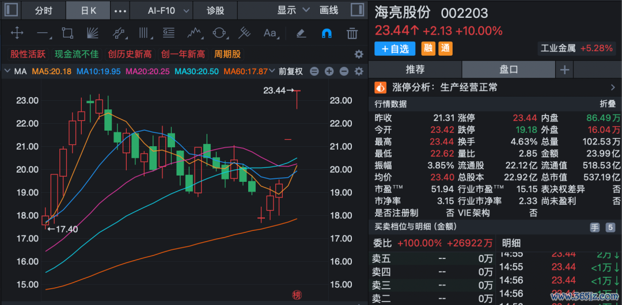Image resolution: width=622 pixels, height=305 pixels.
Task: Click the 融 margin trading badge
Action: click(x=427, y=48)
